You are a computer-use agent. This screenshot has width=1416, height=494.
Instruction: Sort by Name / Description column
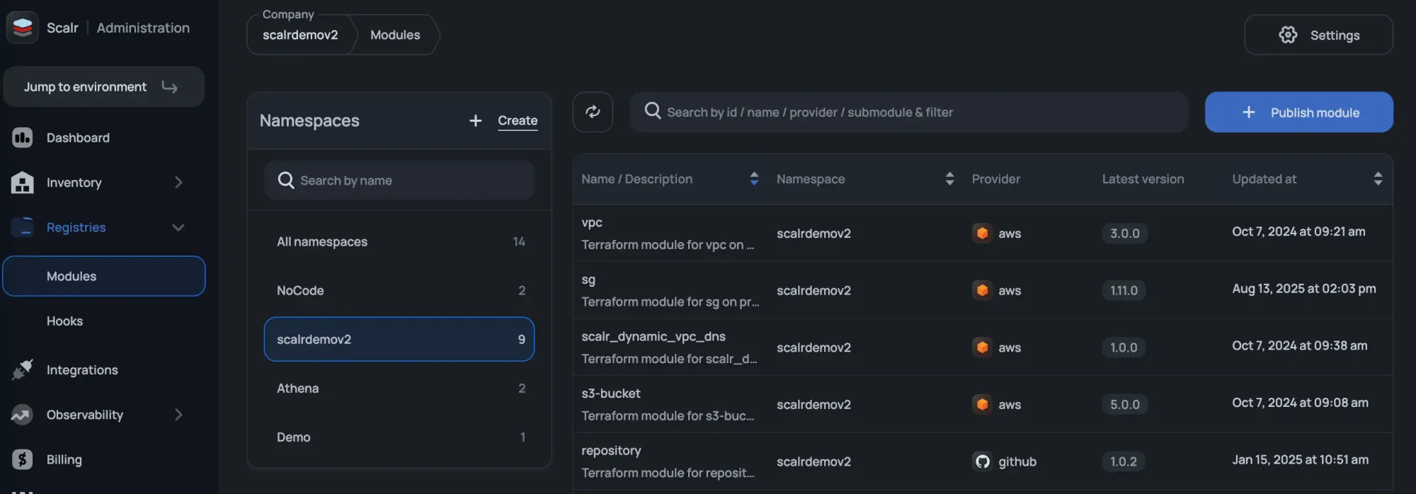click(754, 179)
